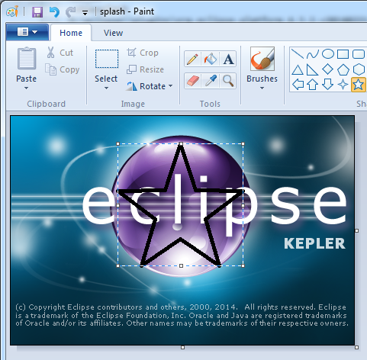Select the Eraser tool
This screenshot has height=360, width=367.
pos(192,81)
